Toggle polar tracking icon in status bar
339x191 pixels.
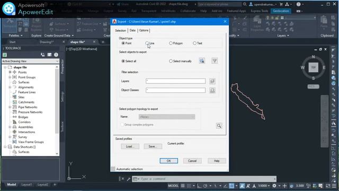click(x=205, y=186)
